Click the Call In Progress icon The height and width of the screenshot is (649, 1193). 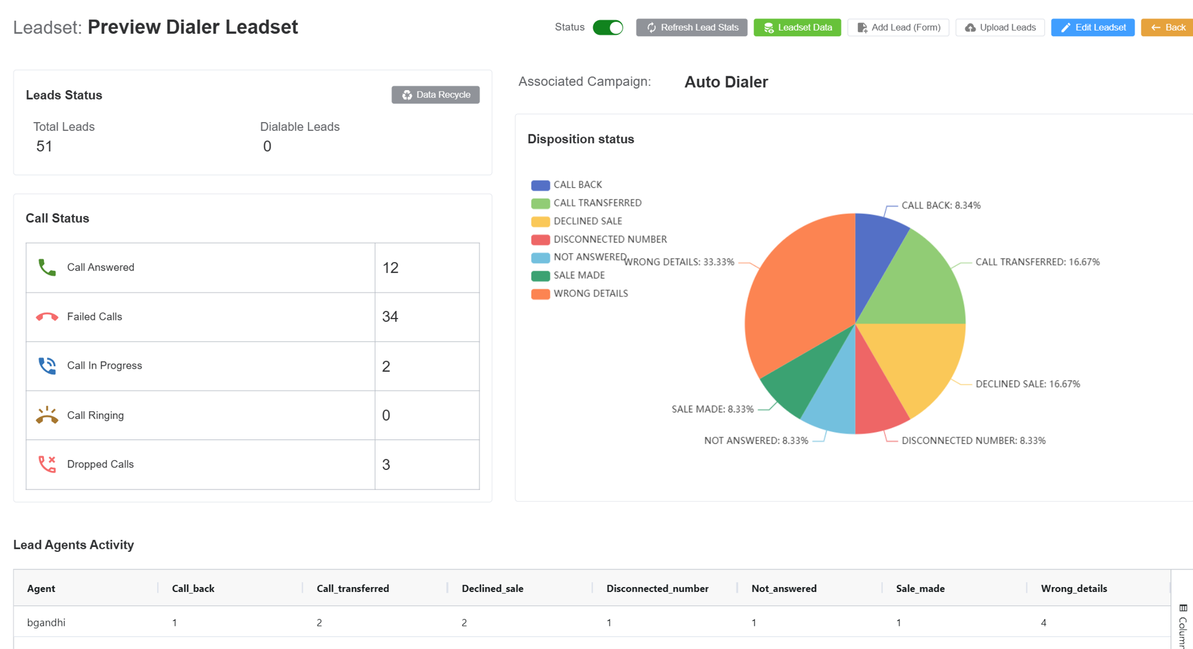(46, 365)
